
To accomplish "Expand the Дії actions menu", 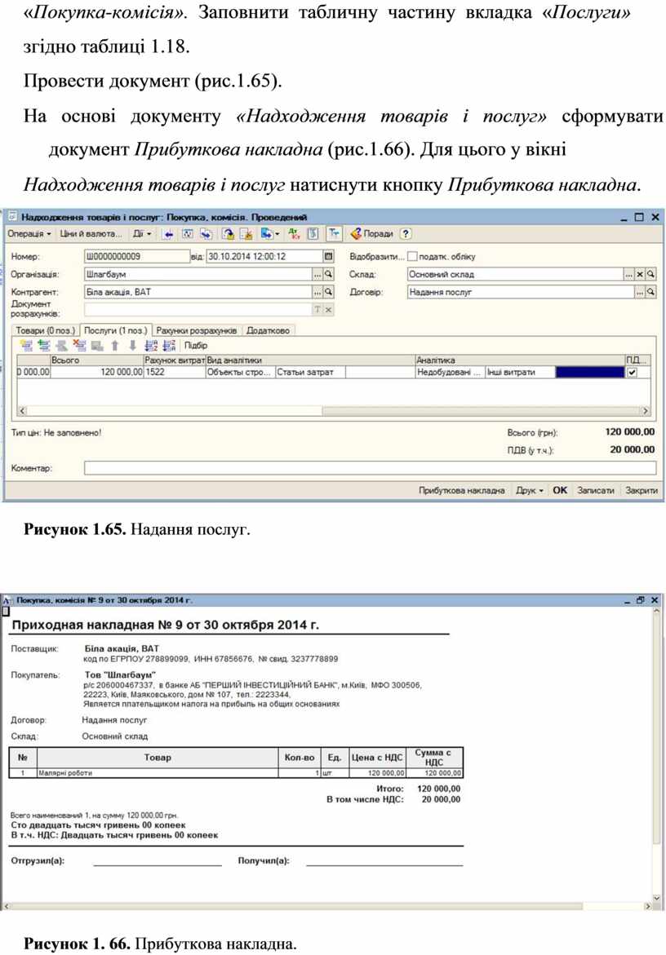I will tap(141, 234).
